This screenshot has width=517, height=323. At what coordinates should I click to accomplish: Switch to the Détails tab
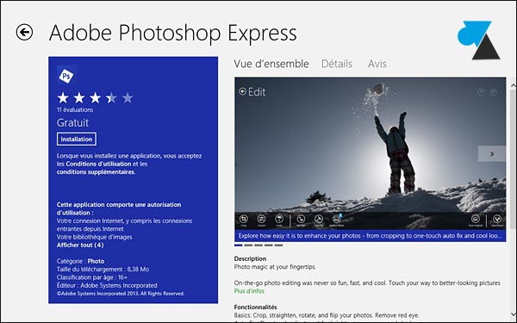tap(337, 64)
